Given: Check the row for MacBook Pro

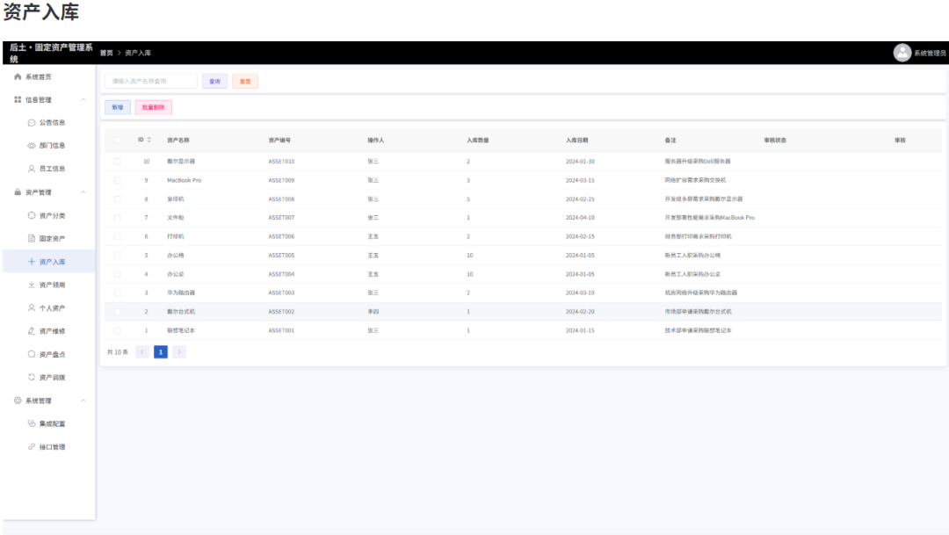Looking at the screenshot, I should coord(118,180).
